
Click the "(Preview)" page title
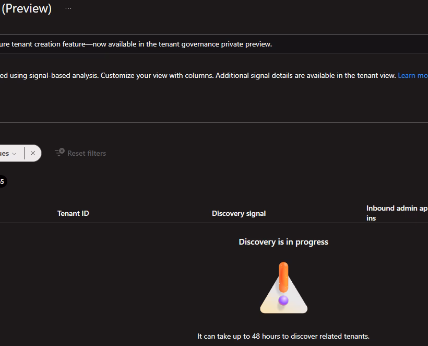pyautogui.click(x=26, y=9)
